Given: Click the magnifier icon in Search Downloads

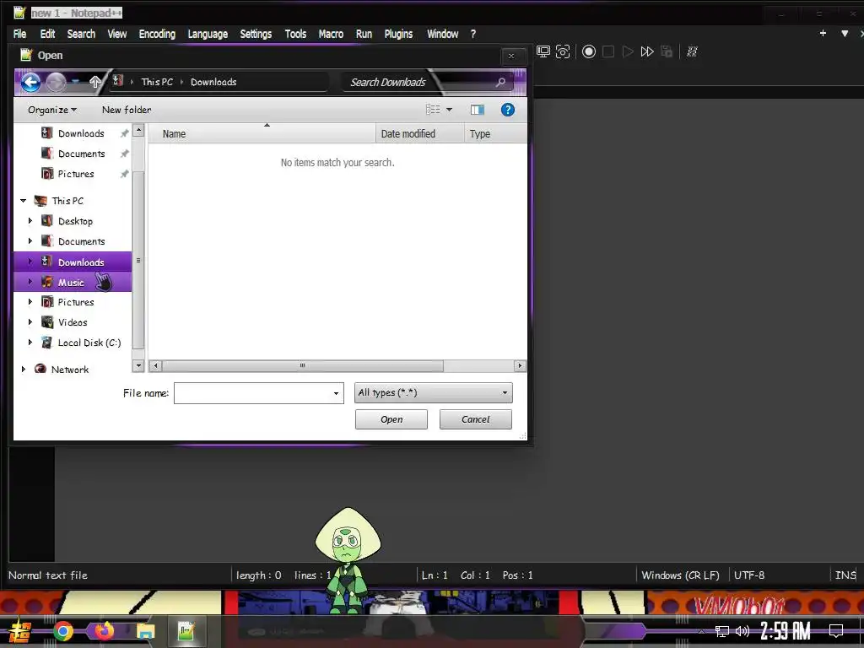Looking at the screenshot, I should [x=500, y=82].
